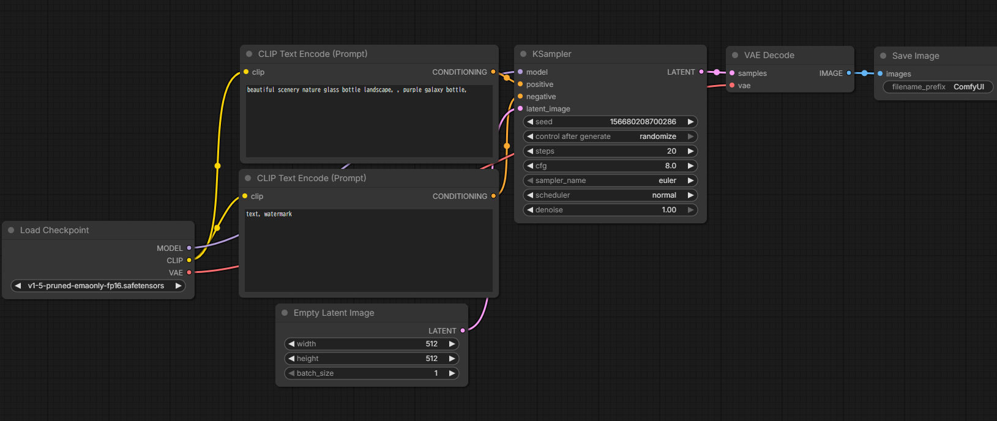Increase the cfg value with right arrow
Image resolution: width=997 pixels, height=421 pixels.
691,166
